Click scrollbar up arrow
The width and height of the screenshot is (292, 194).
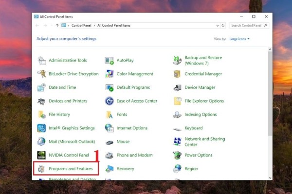pyautogui.click(x=270, y=49)
